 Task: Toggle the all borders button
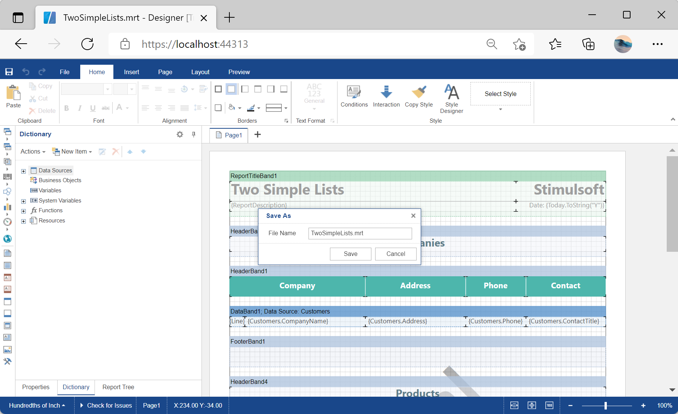coord(218,89)
